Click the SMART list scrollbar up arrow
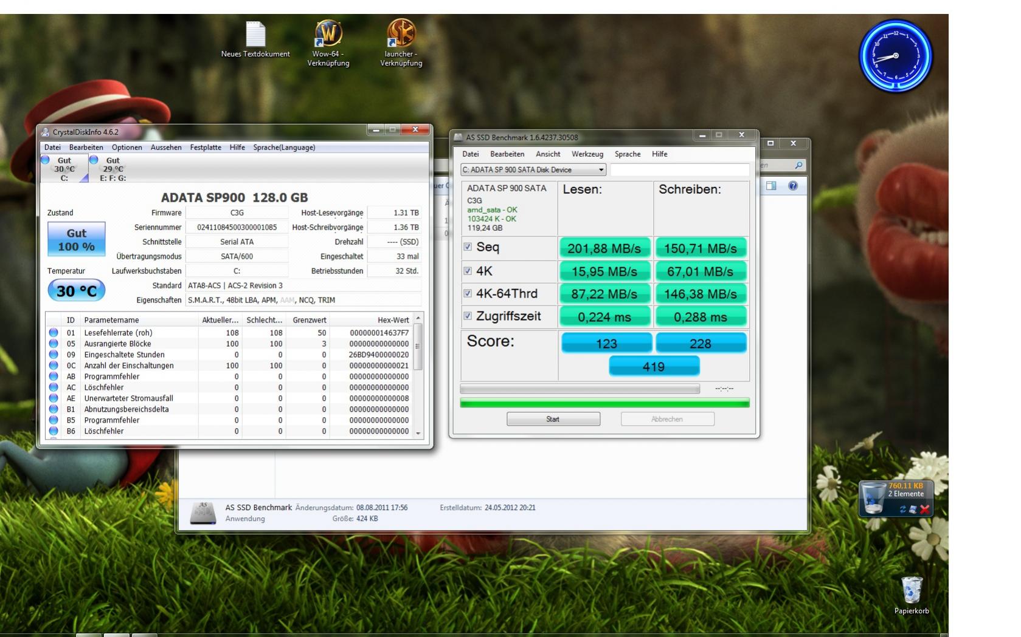This screenshot has width=1021, height=637. click(418, 319)
